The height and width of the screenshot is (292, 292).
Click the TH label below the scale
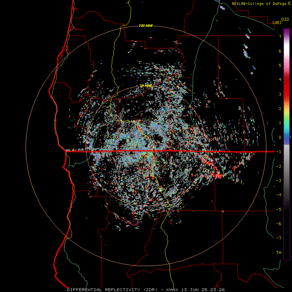tap(279, 253)
